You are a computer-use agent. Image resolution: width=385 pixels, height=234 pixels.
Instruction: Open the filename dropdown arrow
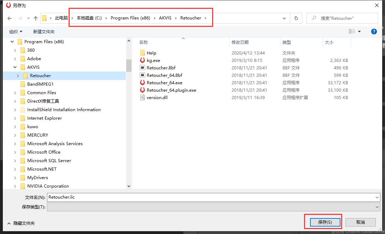click(x=377, y=198)
